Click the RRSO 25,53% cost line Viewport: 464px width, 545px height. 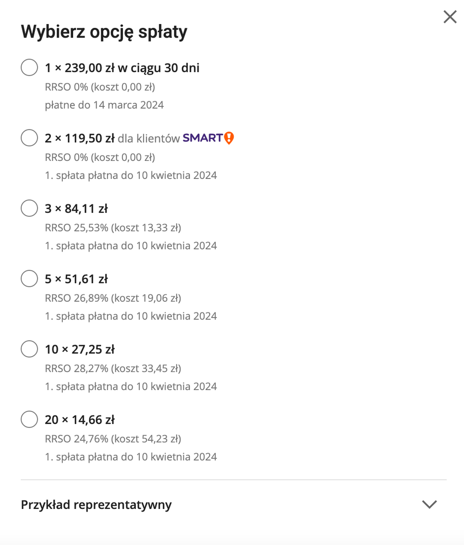(112, 227)
